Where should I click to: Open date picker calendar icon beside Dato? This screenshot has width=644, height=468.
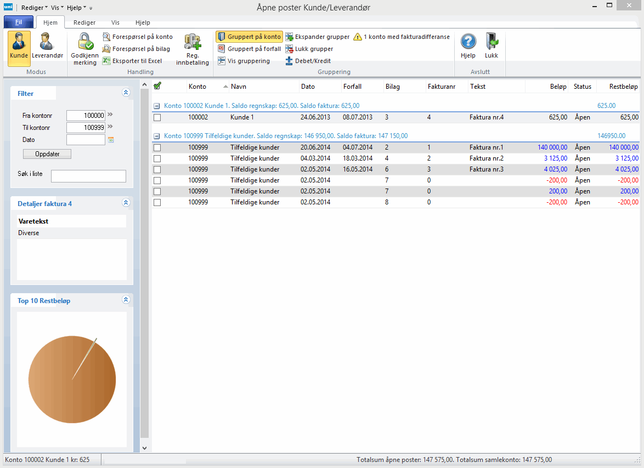(x=111, y=140)
